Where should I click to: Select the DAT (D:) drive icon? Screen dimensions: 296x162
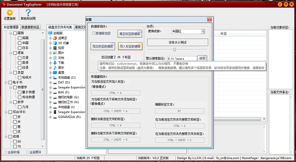pyautogui.click(x=55, y=83)
